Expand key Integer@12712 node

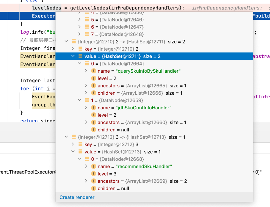pos(73,144)
